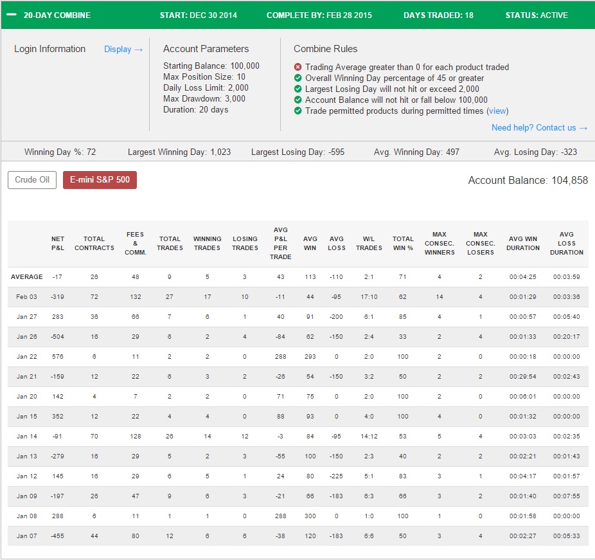Image resolution: width=595 pixels, height=560 pixels.
Task: Click the TOTAL TRADES column header
Action: (x=170, y=244)
